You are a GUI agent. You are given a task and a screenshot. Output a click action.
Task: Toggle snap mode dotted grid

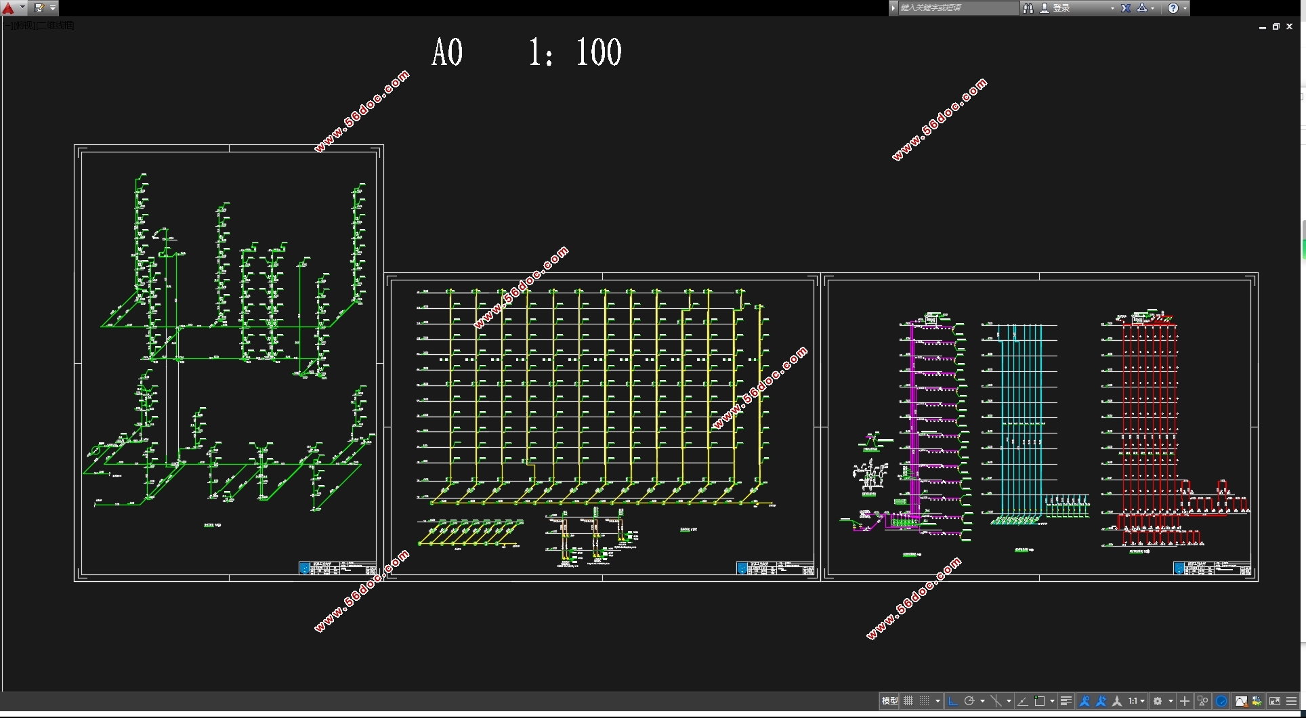[x=925, y=701]
